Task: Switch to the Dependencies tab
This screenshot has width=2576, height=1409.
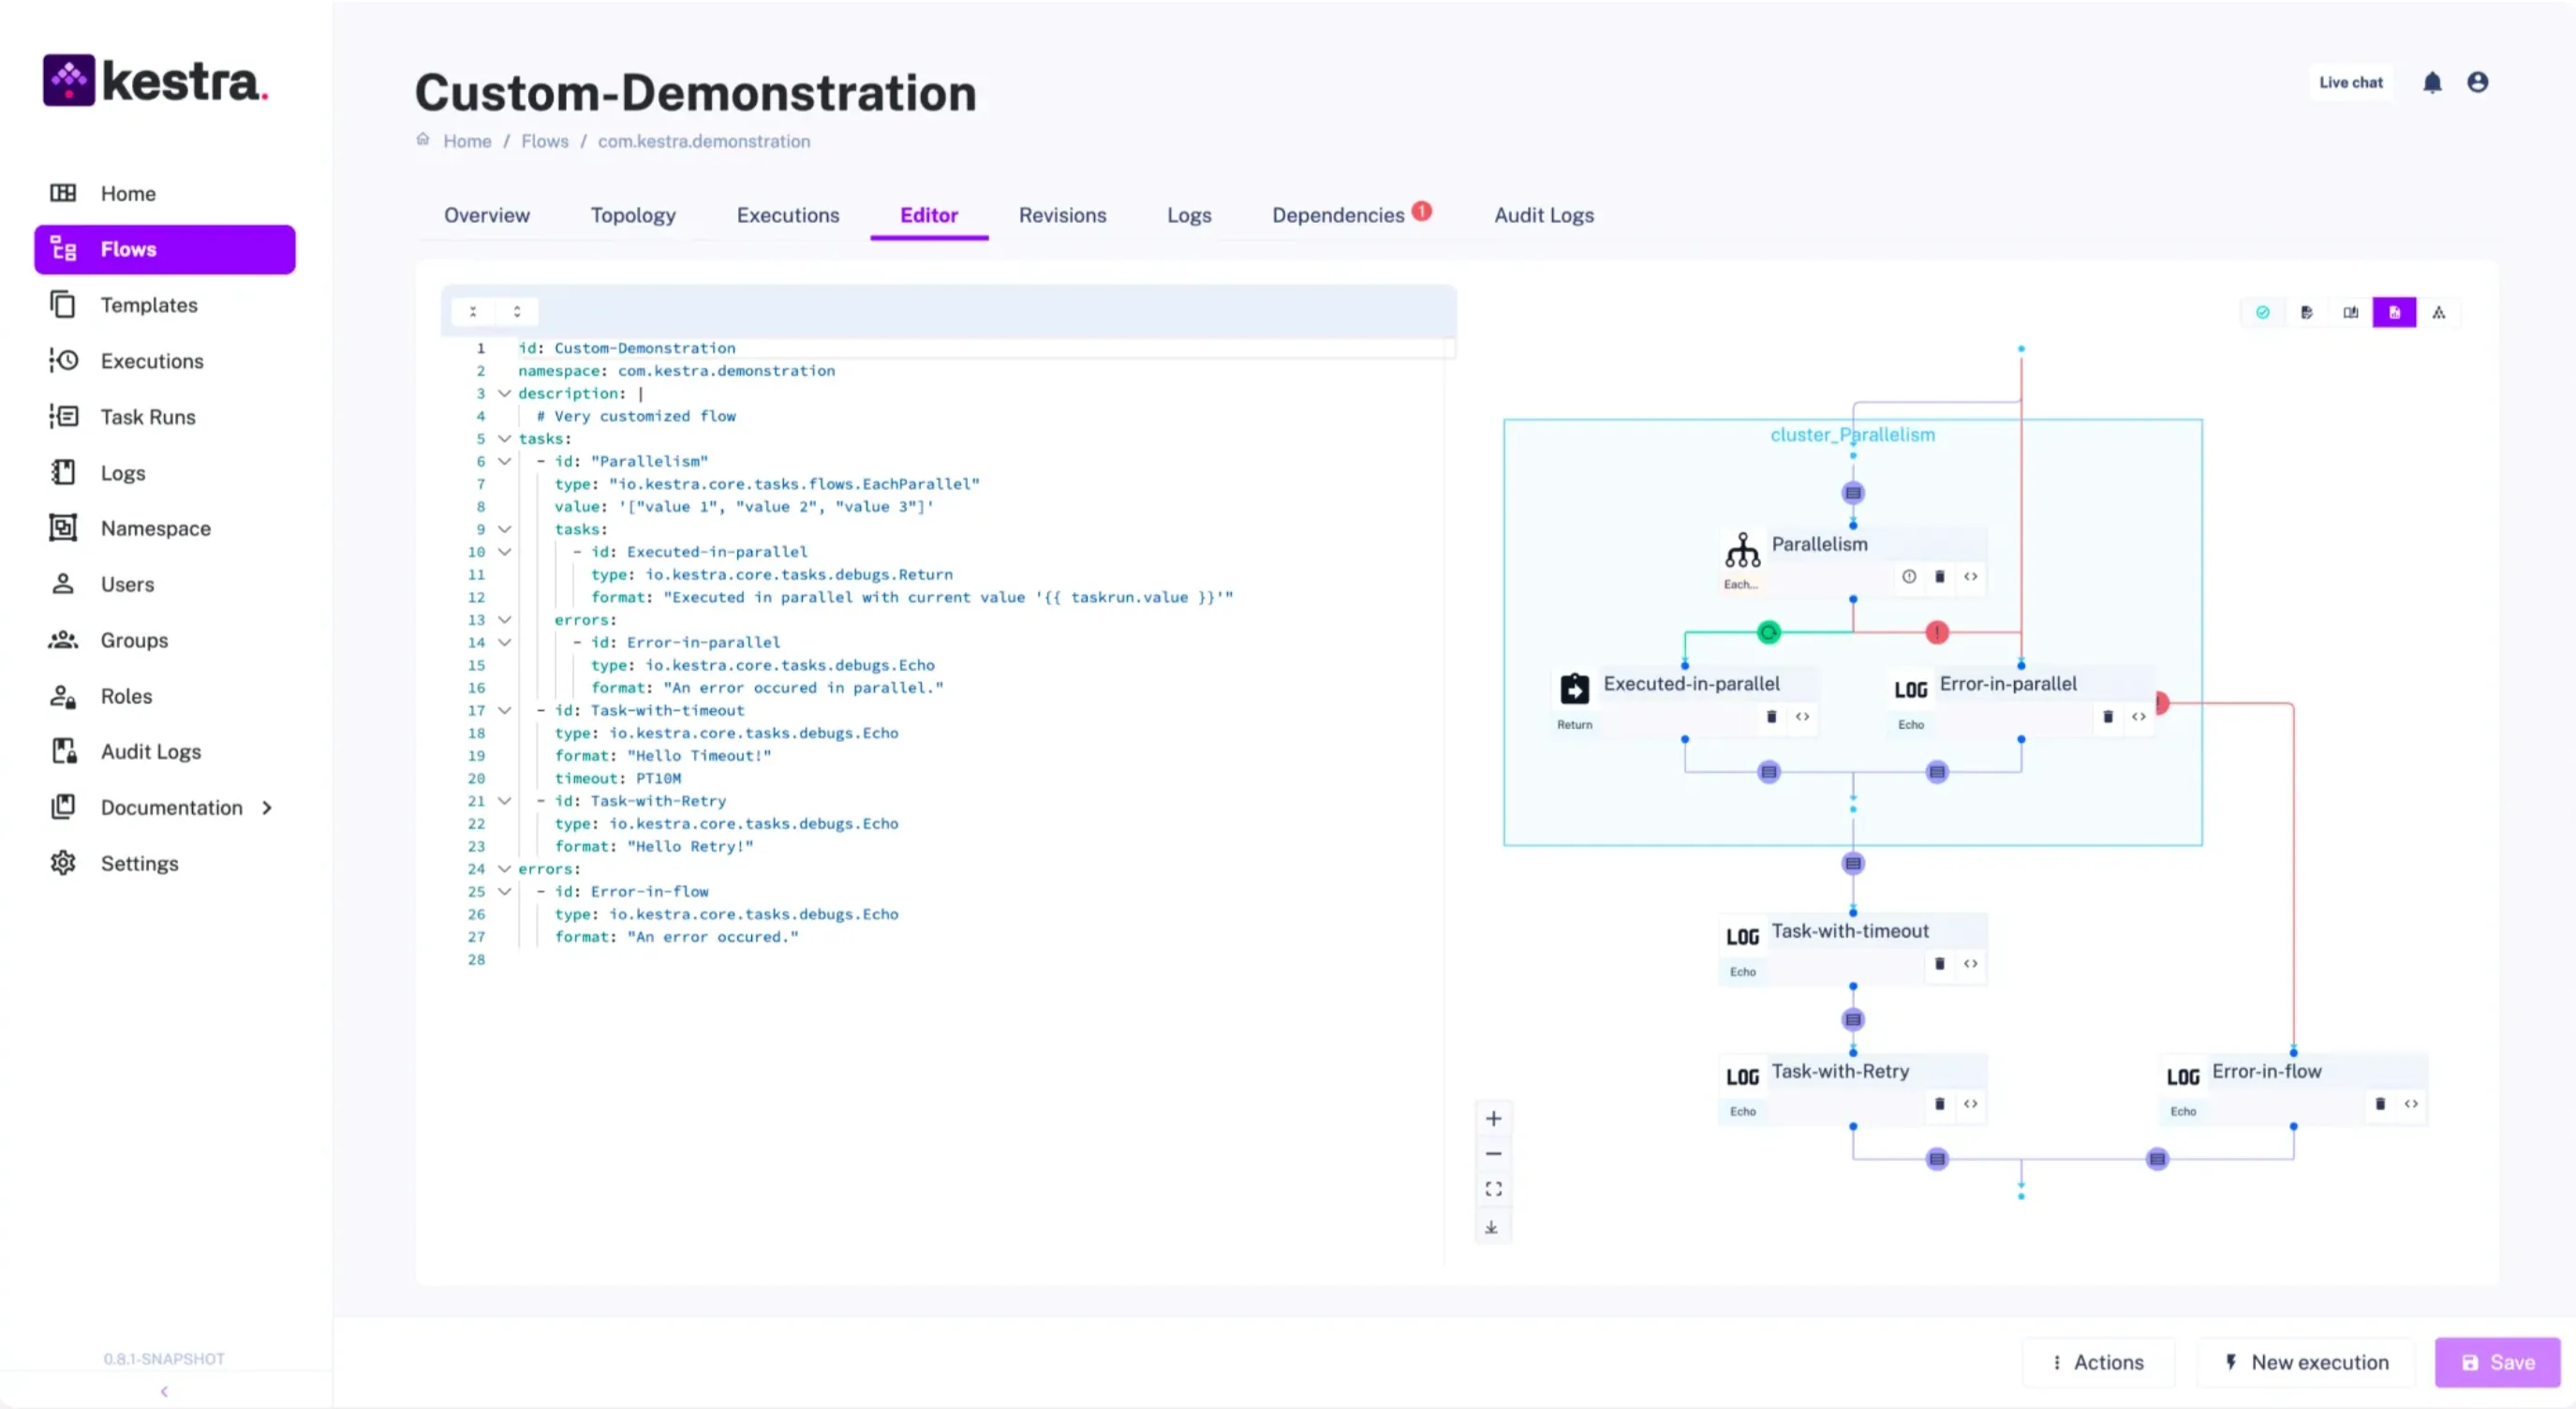Action: [1338, 216]
